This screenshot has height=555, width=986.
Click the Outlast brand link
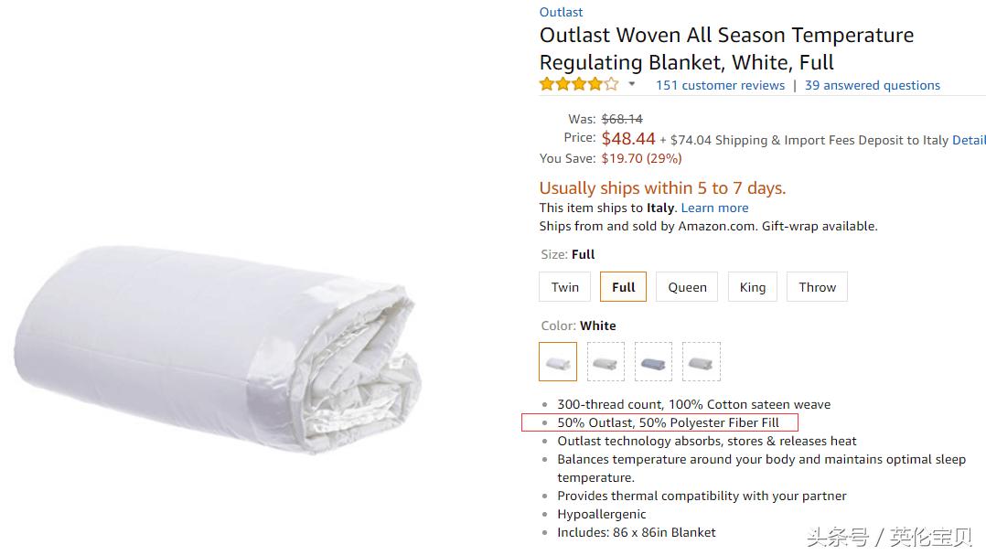561,12
